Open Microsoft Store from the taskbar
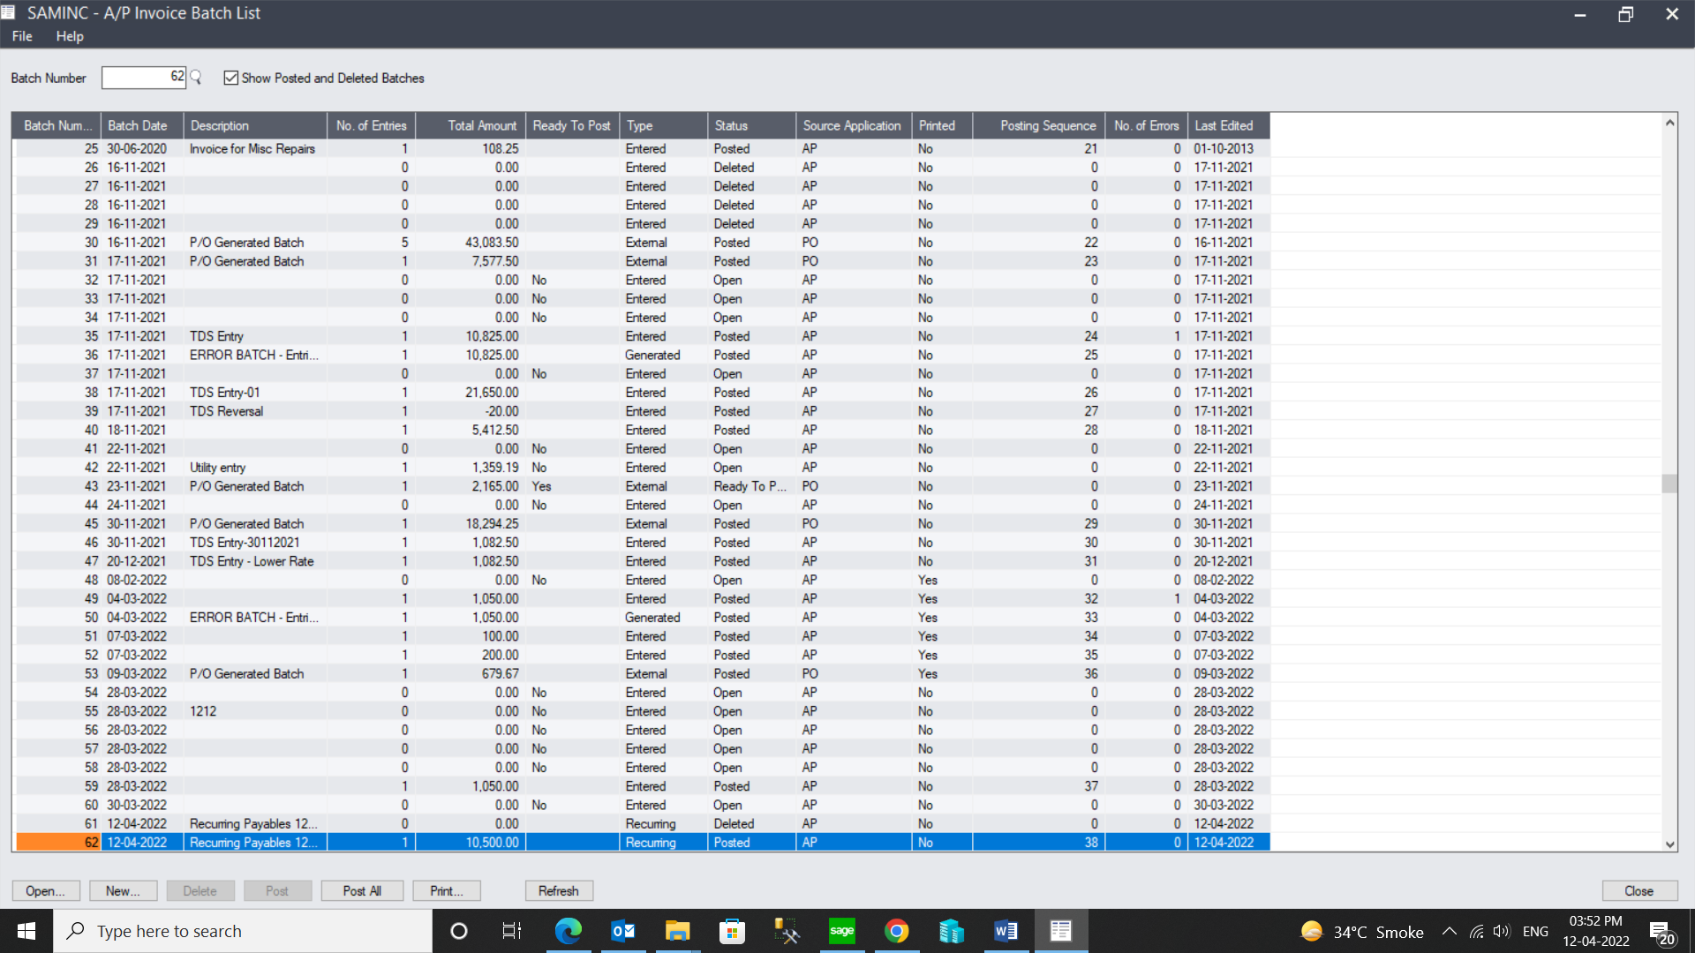 pos(732,931)
